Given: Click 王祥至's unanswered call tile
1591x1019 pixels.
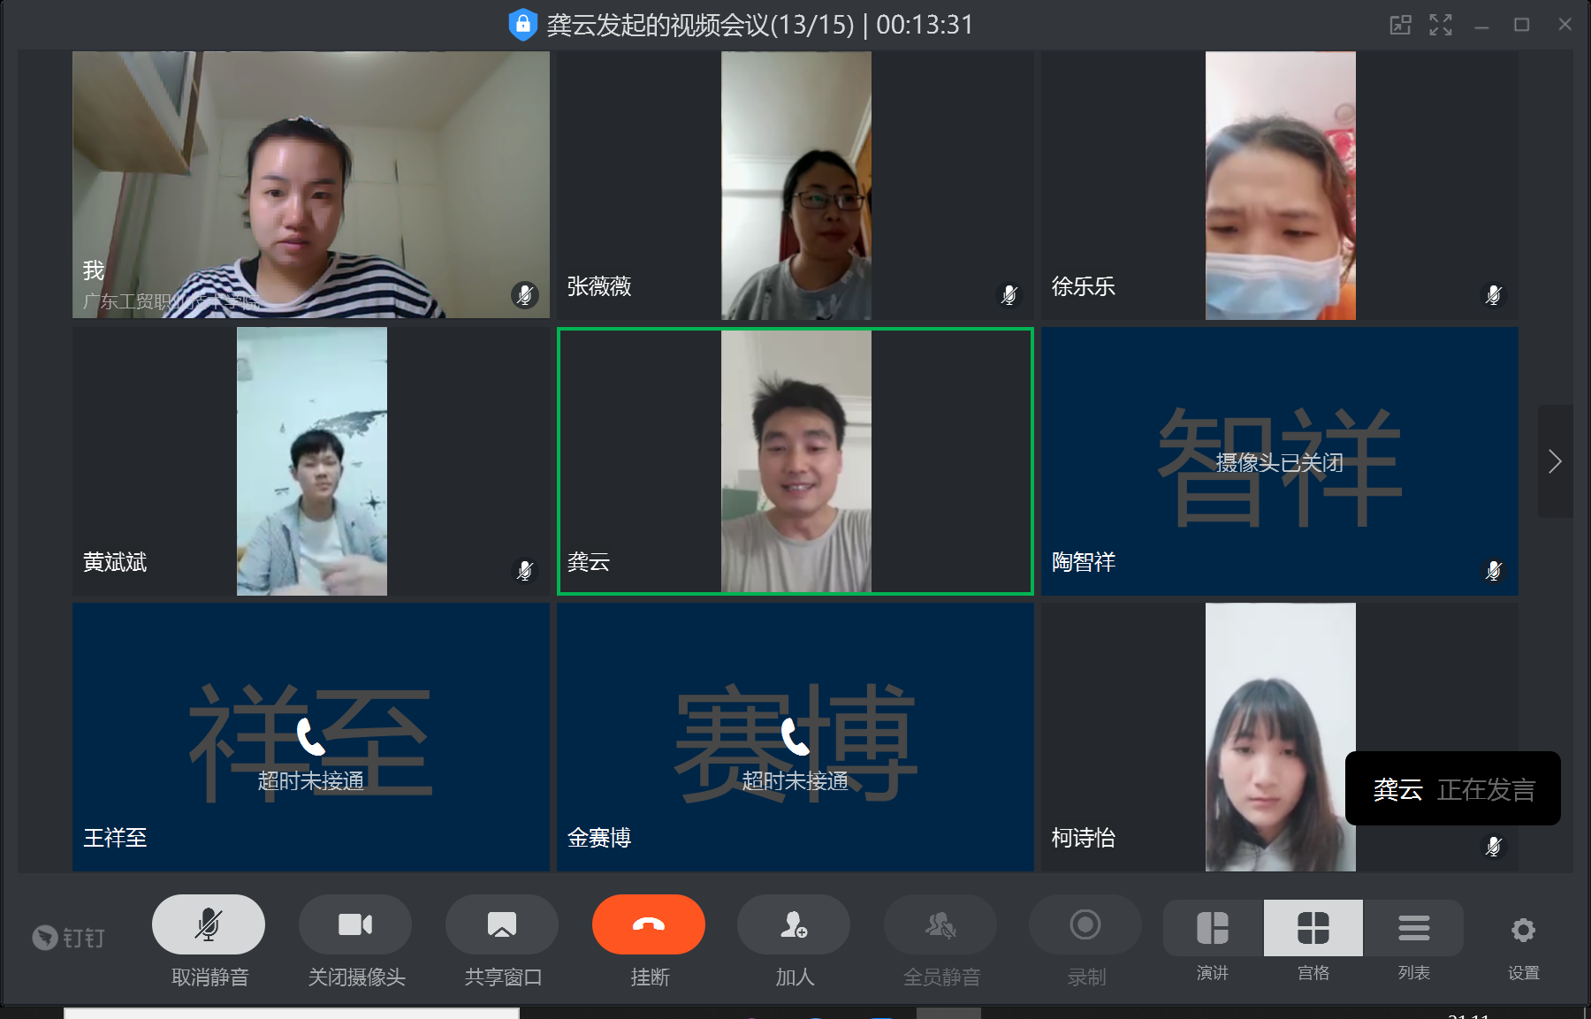Looking at the screenshot, I should pyautogui.click(x=311, y=737).
